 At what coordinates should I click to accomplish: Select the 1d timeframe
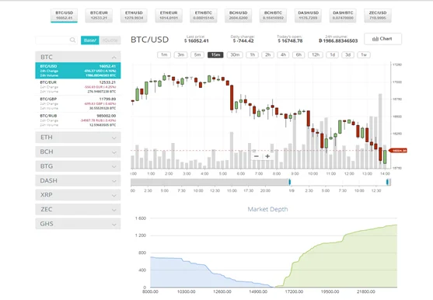333,54
